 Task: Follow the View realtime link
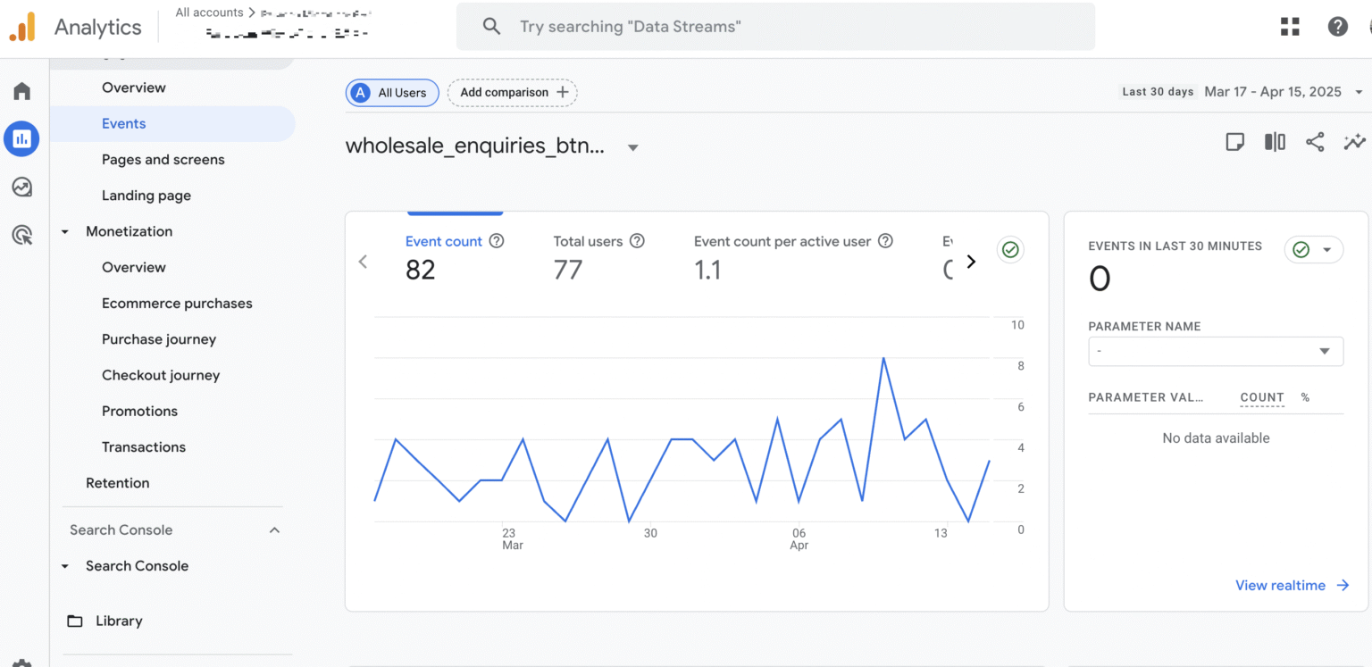coord(1292,586)
